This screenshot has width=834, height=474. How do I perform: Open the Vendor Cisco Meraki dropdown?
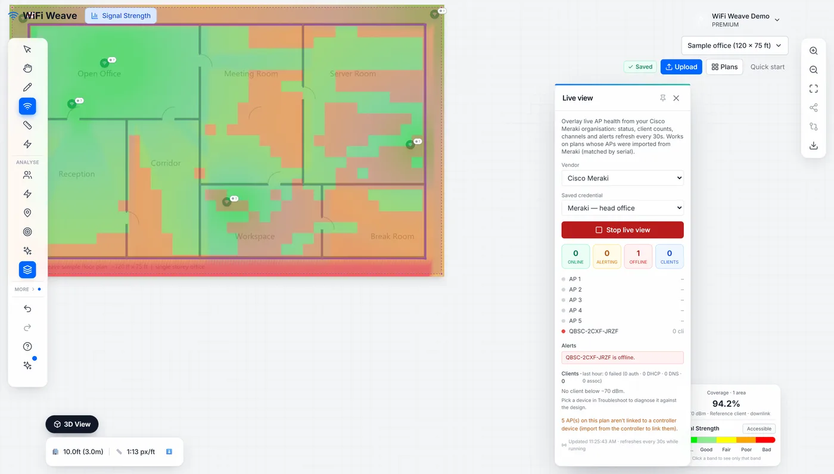tap(623, 178)
